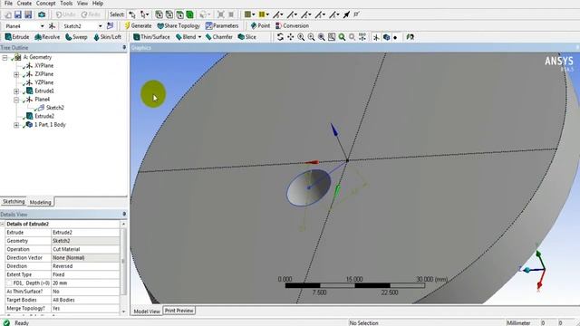Select the Thin/Surface tool

151,37
